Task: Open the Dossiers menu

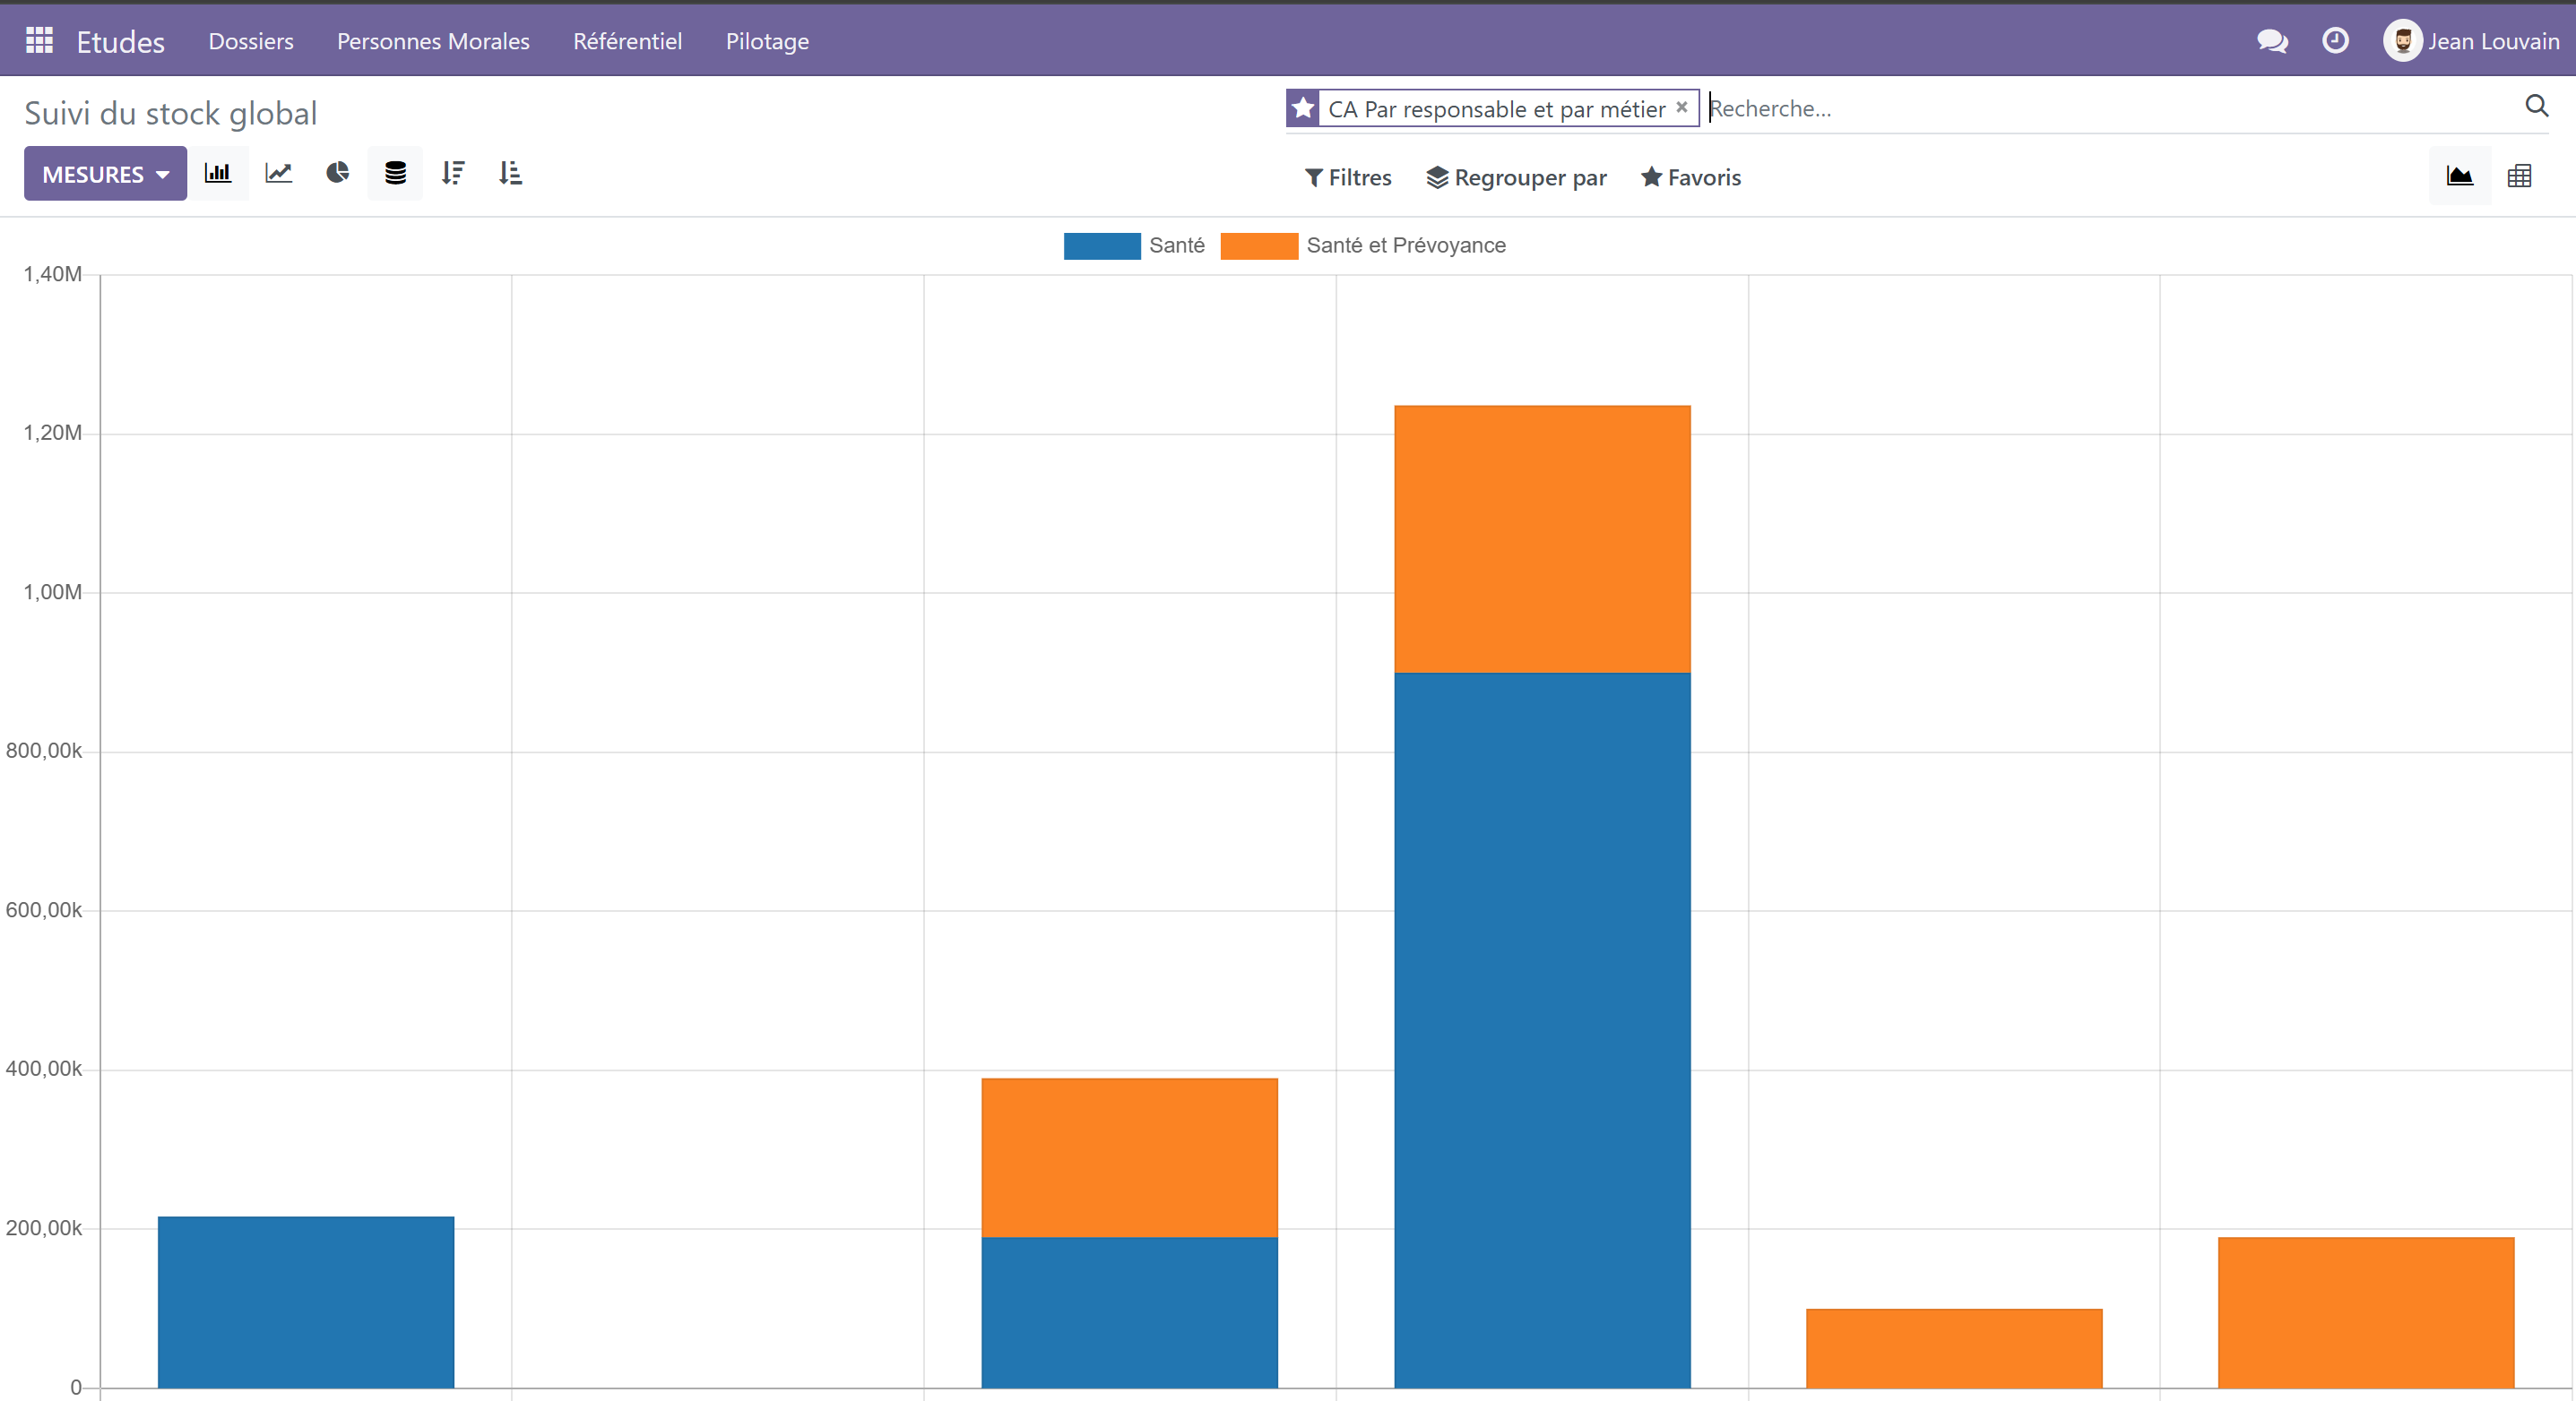Action: [x=251, y=41]
